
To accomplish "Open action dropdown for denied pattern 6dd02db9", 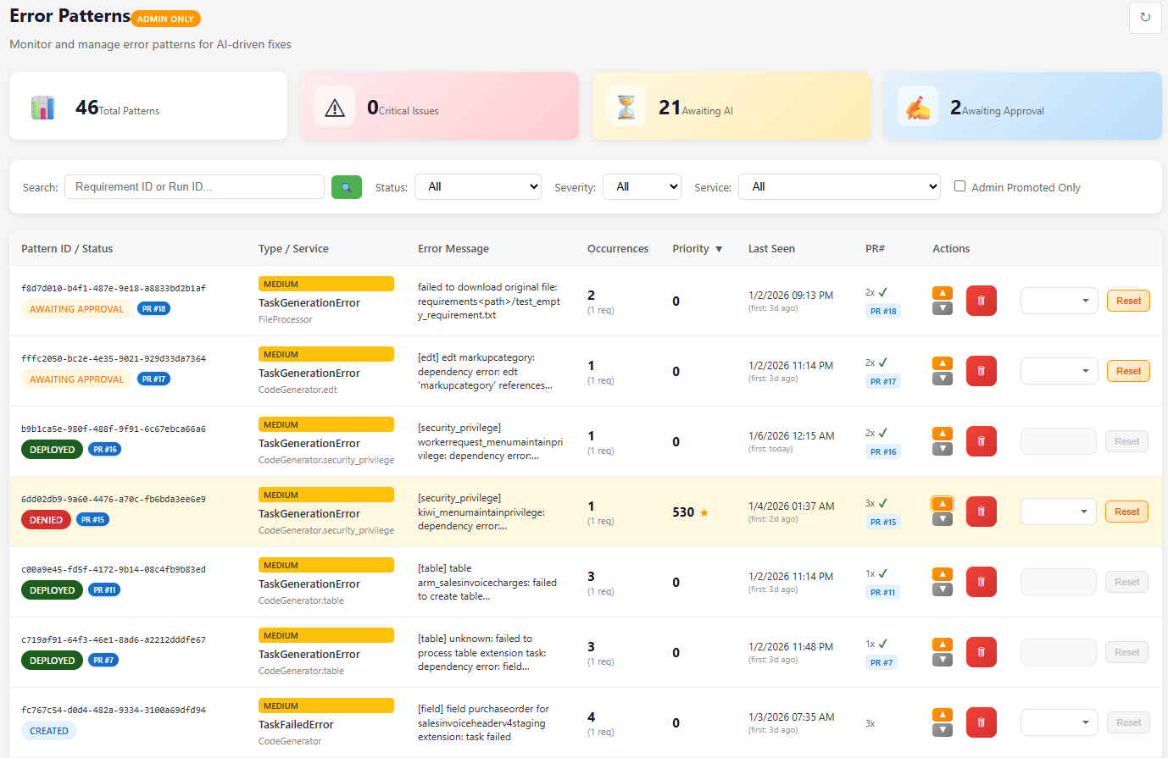I will 1059,512.
